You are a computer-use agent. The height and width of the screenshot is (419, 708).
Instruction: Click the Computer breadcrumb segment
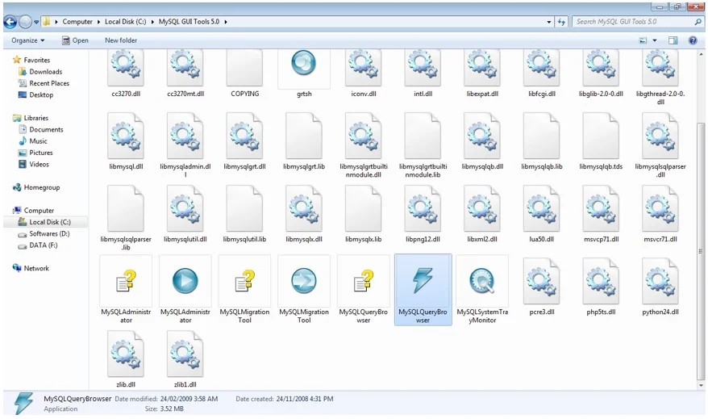point(77,21)
